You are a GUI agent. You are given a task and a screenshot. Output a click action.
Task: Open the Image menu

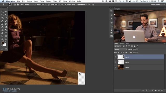click(x=30, y=1)
